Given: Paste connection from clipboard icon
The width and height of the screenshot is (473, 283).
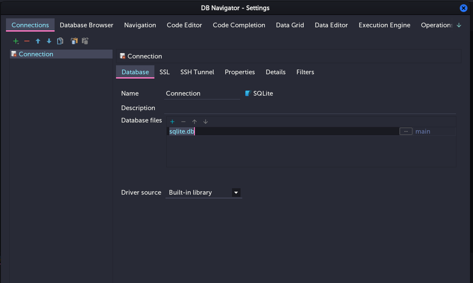Looking at the screenshot, I should tap(85, 41).
